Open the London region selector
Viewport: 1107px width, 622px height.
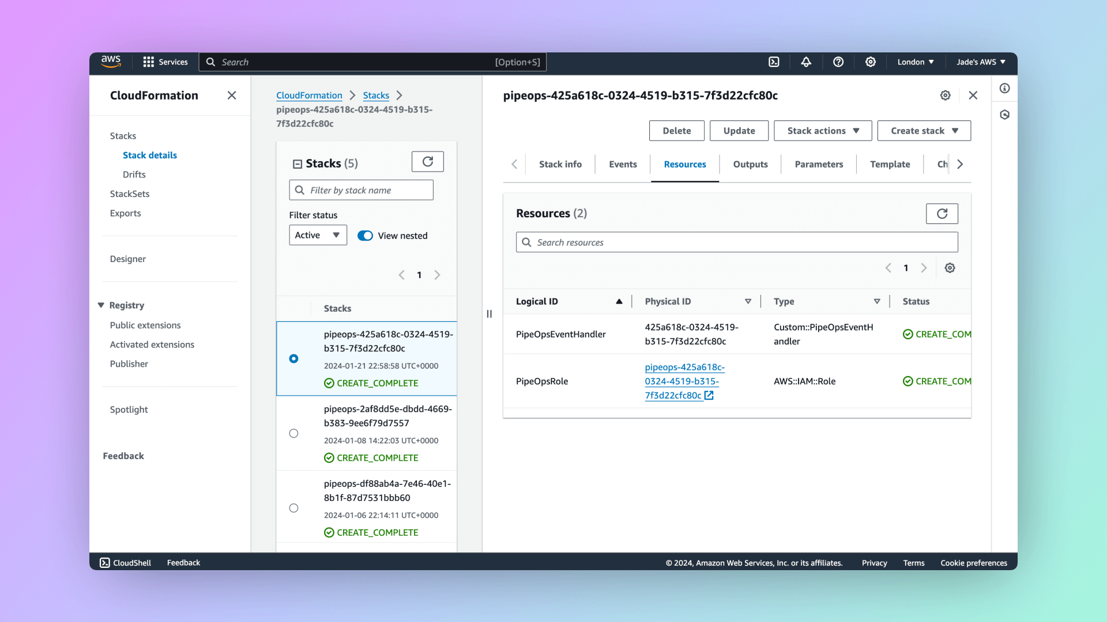(x=916, y=62)
